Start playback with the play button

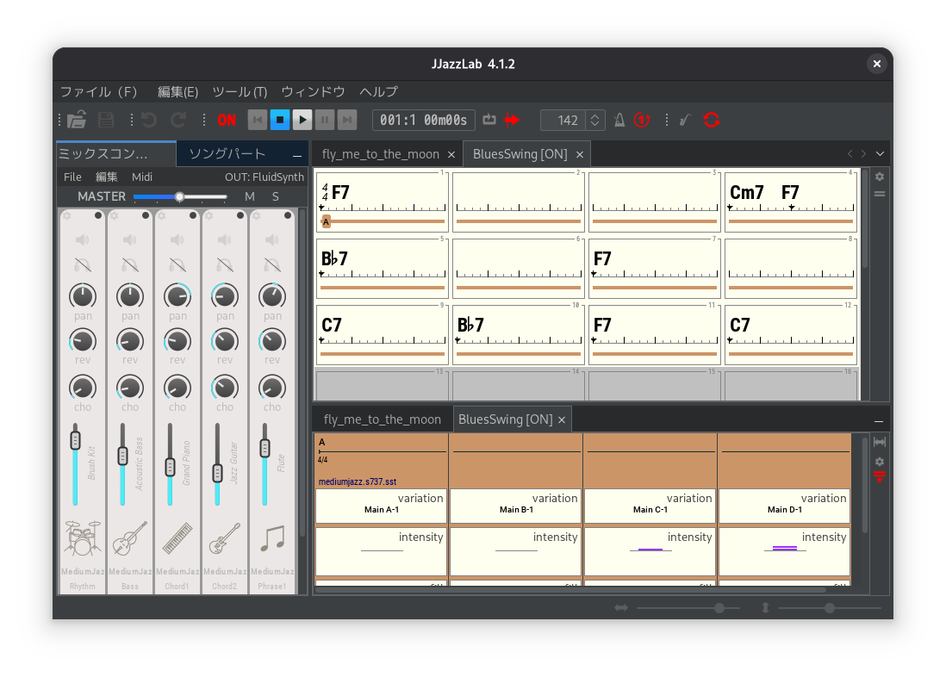pos(302,120)
